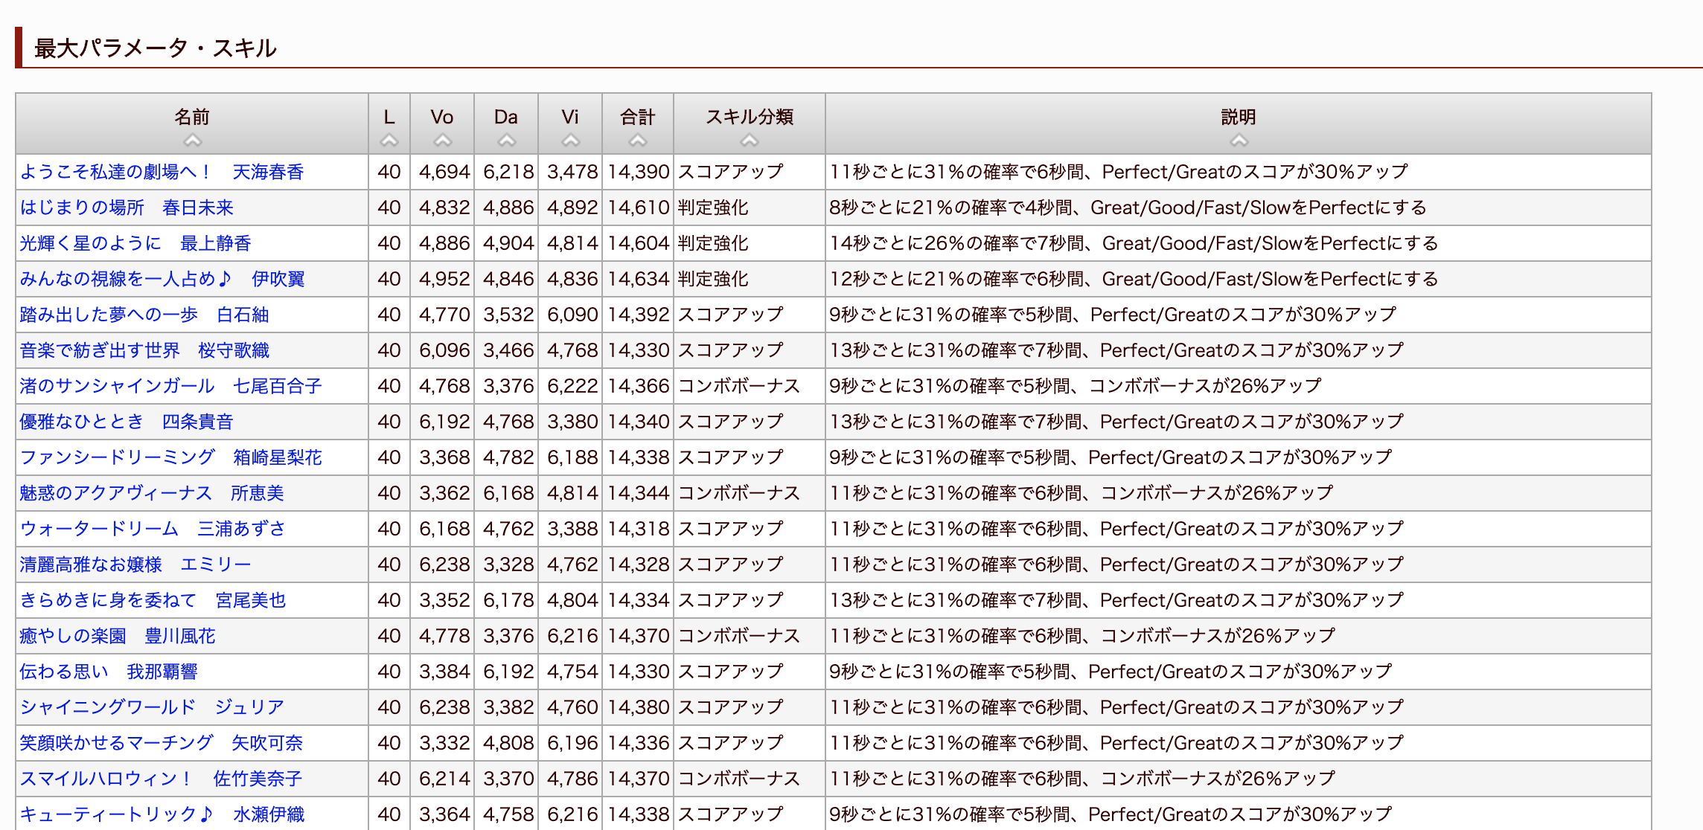The height and width of the screenshot is (830, 1703).
Task: Sort by スキル分類 column arrow icon
Action: (x=750, y=140)
